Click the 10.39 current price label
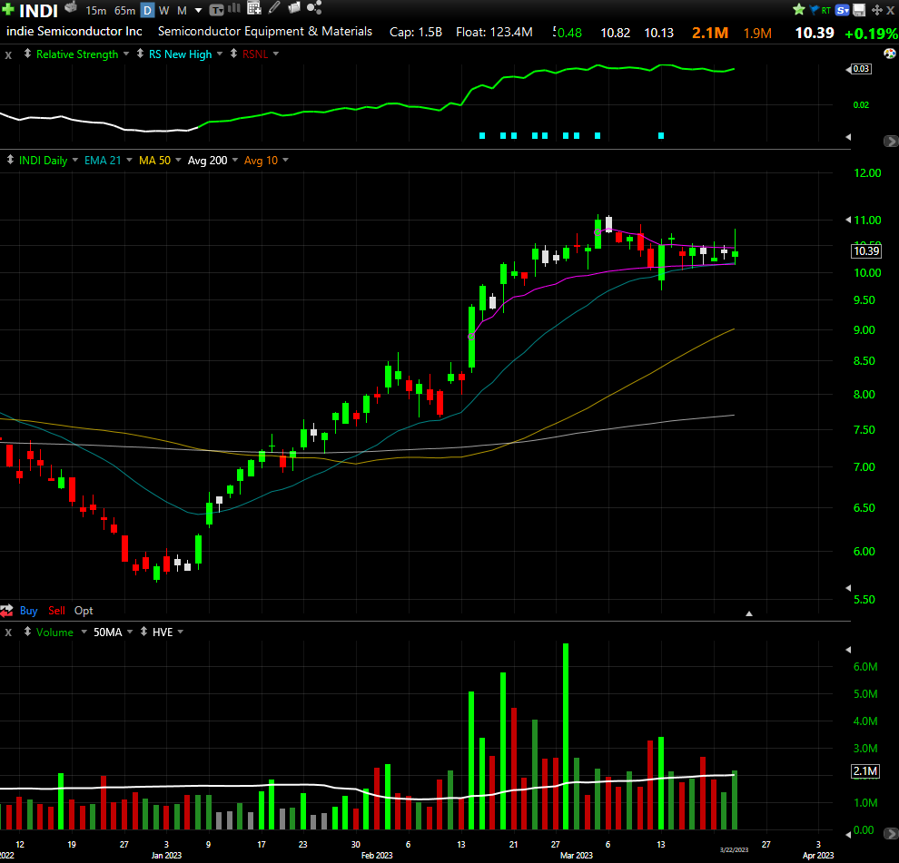This screenshot has width=899, height=863. pyautogui.click(x=866, y=251)
